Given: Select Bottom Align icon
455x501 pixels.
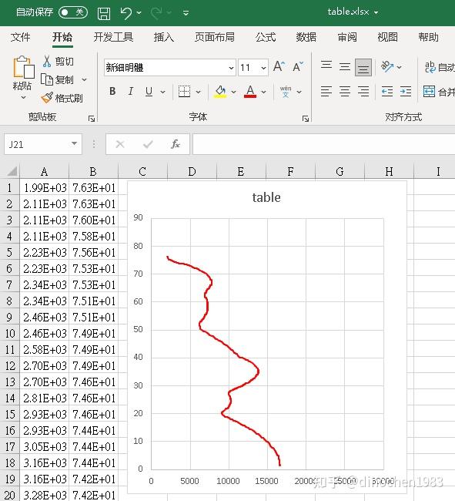Looking at the screenshot, I should [363, 67].
